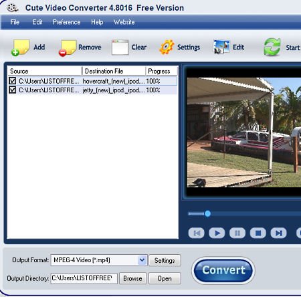The height and width of the screenshot is (297, 301).
Task: Click the Remove toolbar label
Action: point(90,47)
